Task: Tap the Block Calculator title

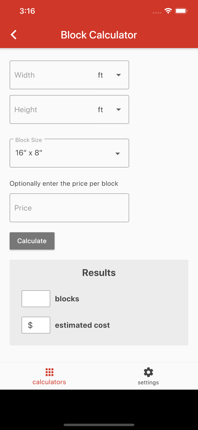Action: pyautogui.click(x=99, y=34)
